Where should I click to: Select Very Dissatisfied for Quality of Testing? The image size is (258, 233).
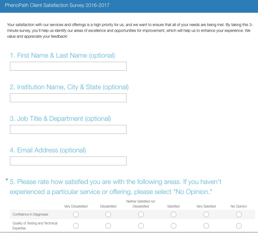(76, 226)
